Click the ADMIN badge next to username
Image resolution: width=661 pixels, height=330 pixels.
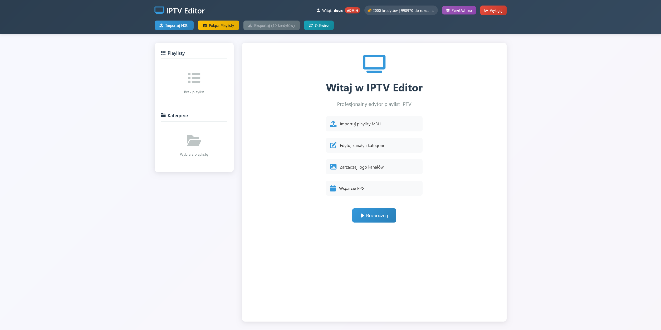352,10
